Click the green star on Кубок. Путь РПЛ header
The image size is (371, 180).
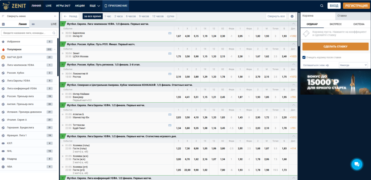tap(63, 44)
